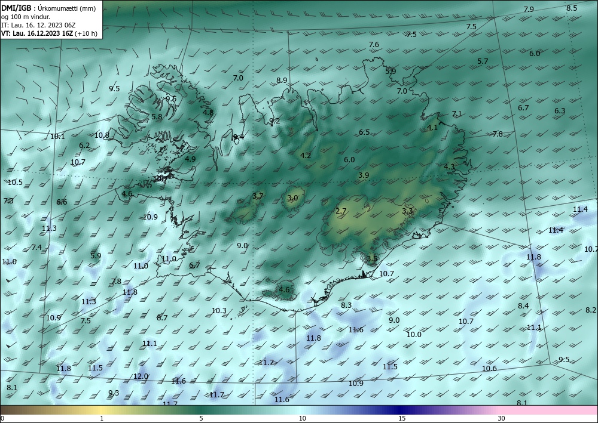Viewport: 598px width, 423px height.
Task: Click the 6.2 value
Action: (x=84, y=146)
